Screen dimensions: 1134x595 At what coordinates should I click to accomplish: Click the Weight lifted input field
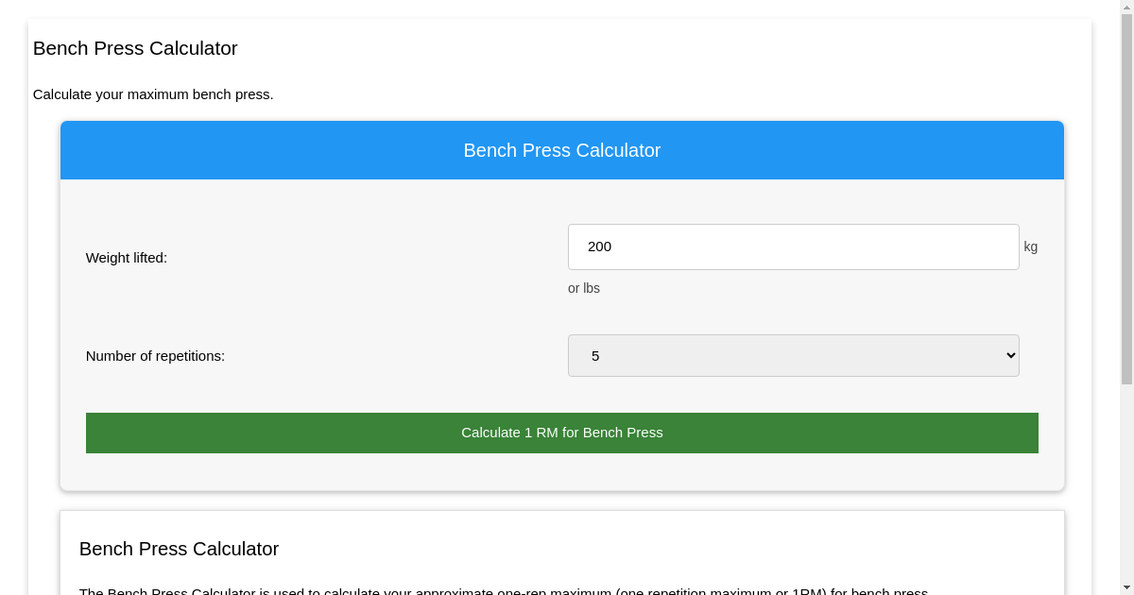793,246
